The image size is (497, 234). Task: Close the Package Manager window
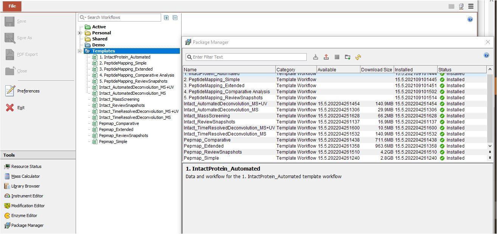[x=488, y=42]
